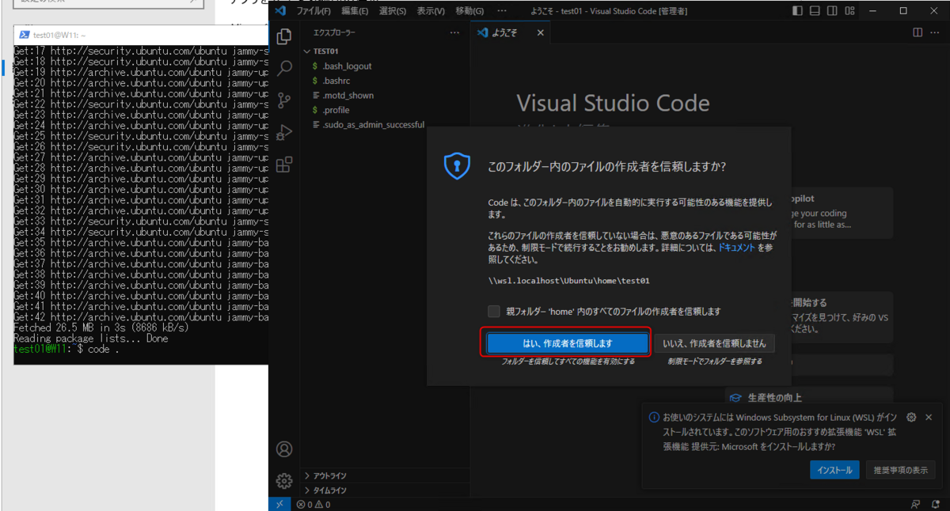Dismiss the WSL recommendation notification

click(x=929, y=417)
